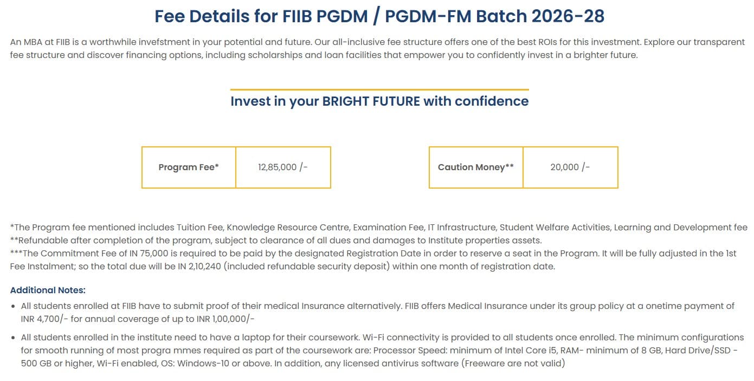Select the 20,000 /- amount cell
This screenshot has width=754, height=381.
click(570, 167)
